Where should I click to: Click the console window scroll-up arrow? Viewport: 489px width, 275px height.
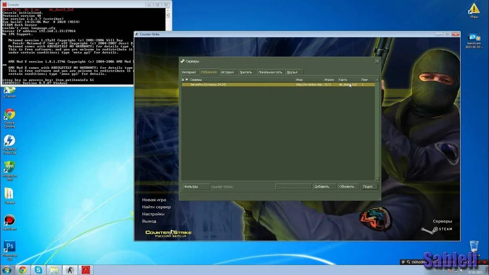coord(167,11)
